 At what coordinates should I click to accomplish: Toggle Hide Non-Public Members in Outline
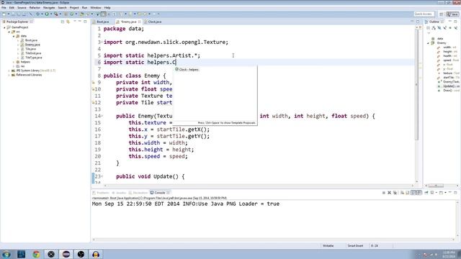450,28
